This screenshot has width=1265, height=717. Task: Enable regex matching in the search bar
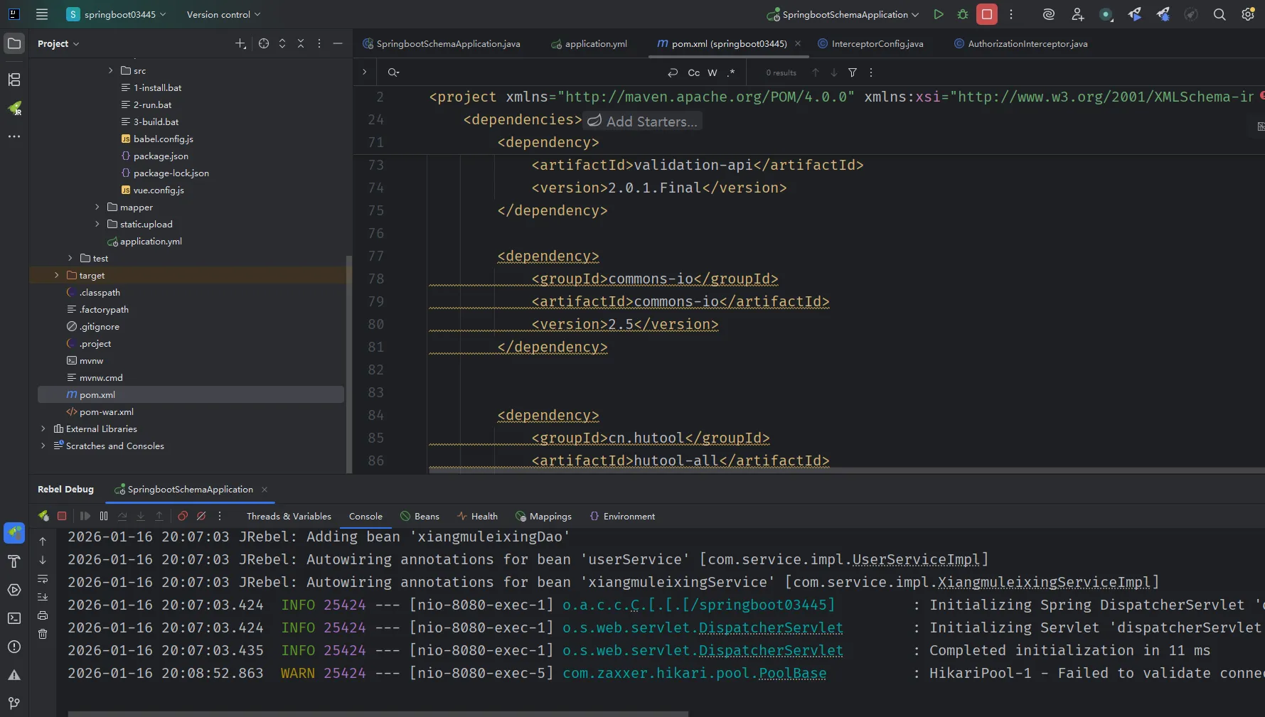click(731, 72)
